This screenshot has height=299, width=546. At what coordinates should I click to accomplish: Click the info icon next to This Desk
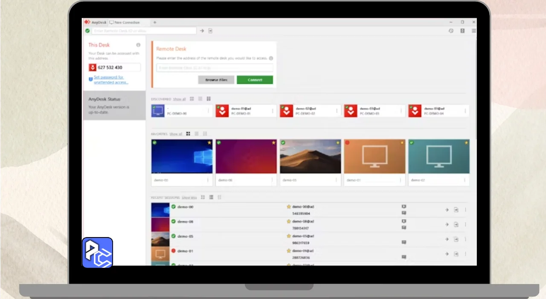point(138,45)
